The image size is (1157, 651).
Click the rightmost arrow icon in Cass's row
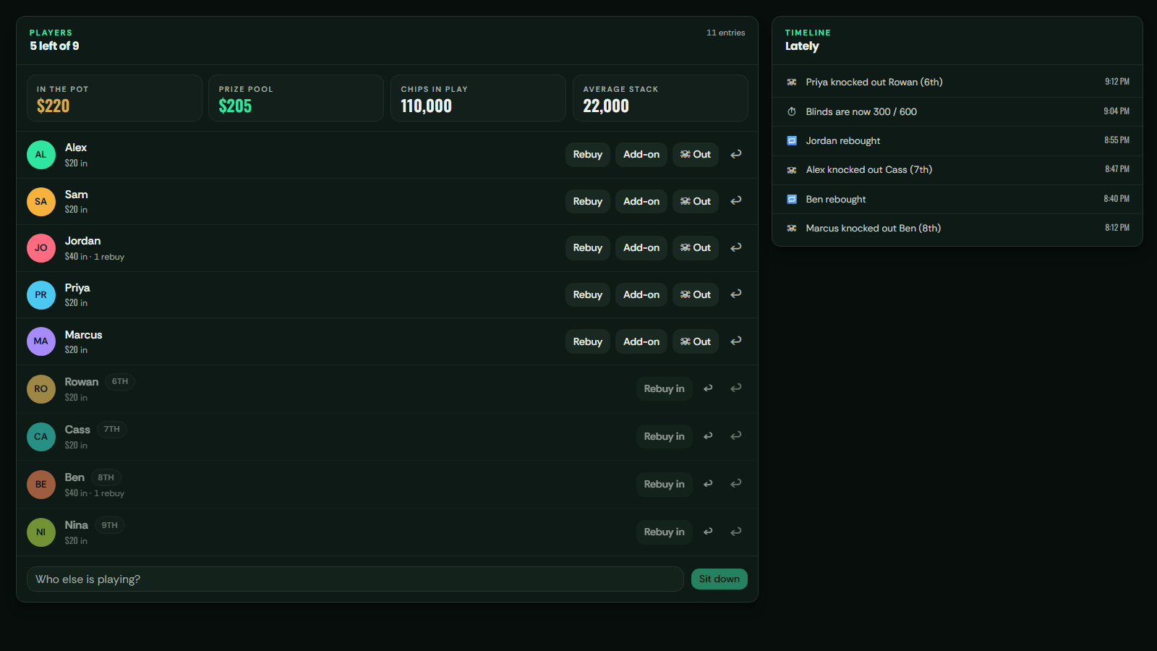click(735, 436)
